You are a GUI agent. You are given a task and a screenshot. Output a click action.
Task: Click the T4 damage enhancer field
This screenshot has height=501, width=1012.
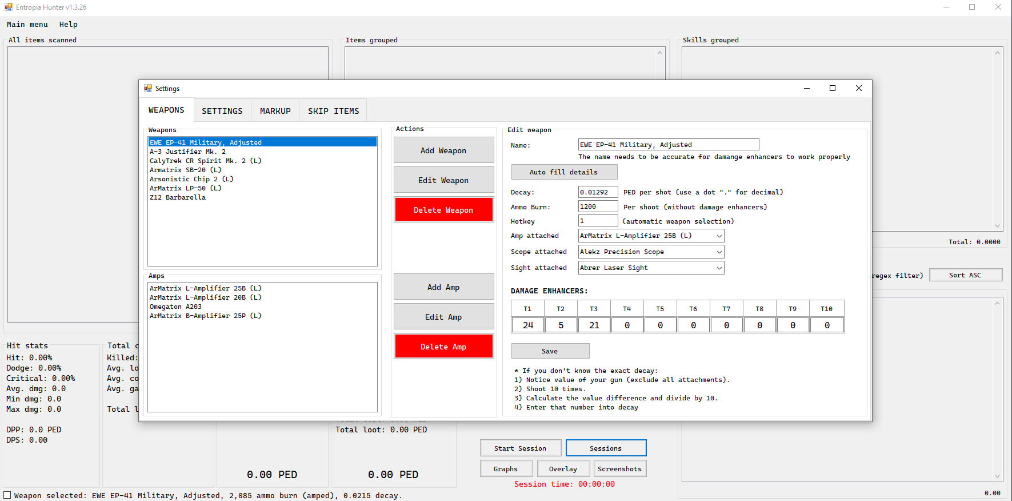pos(627,325)
